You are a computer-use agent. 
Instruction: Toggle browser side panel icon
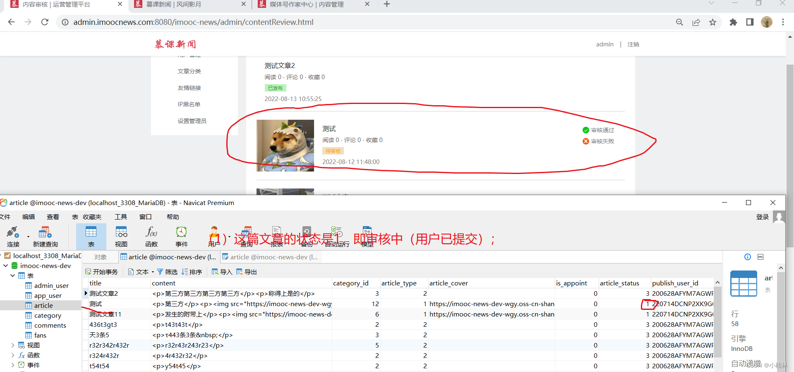pos(750,22)
